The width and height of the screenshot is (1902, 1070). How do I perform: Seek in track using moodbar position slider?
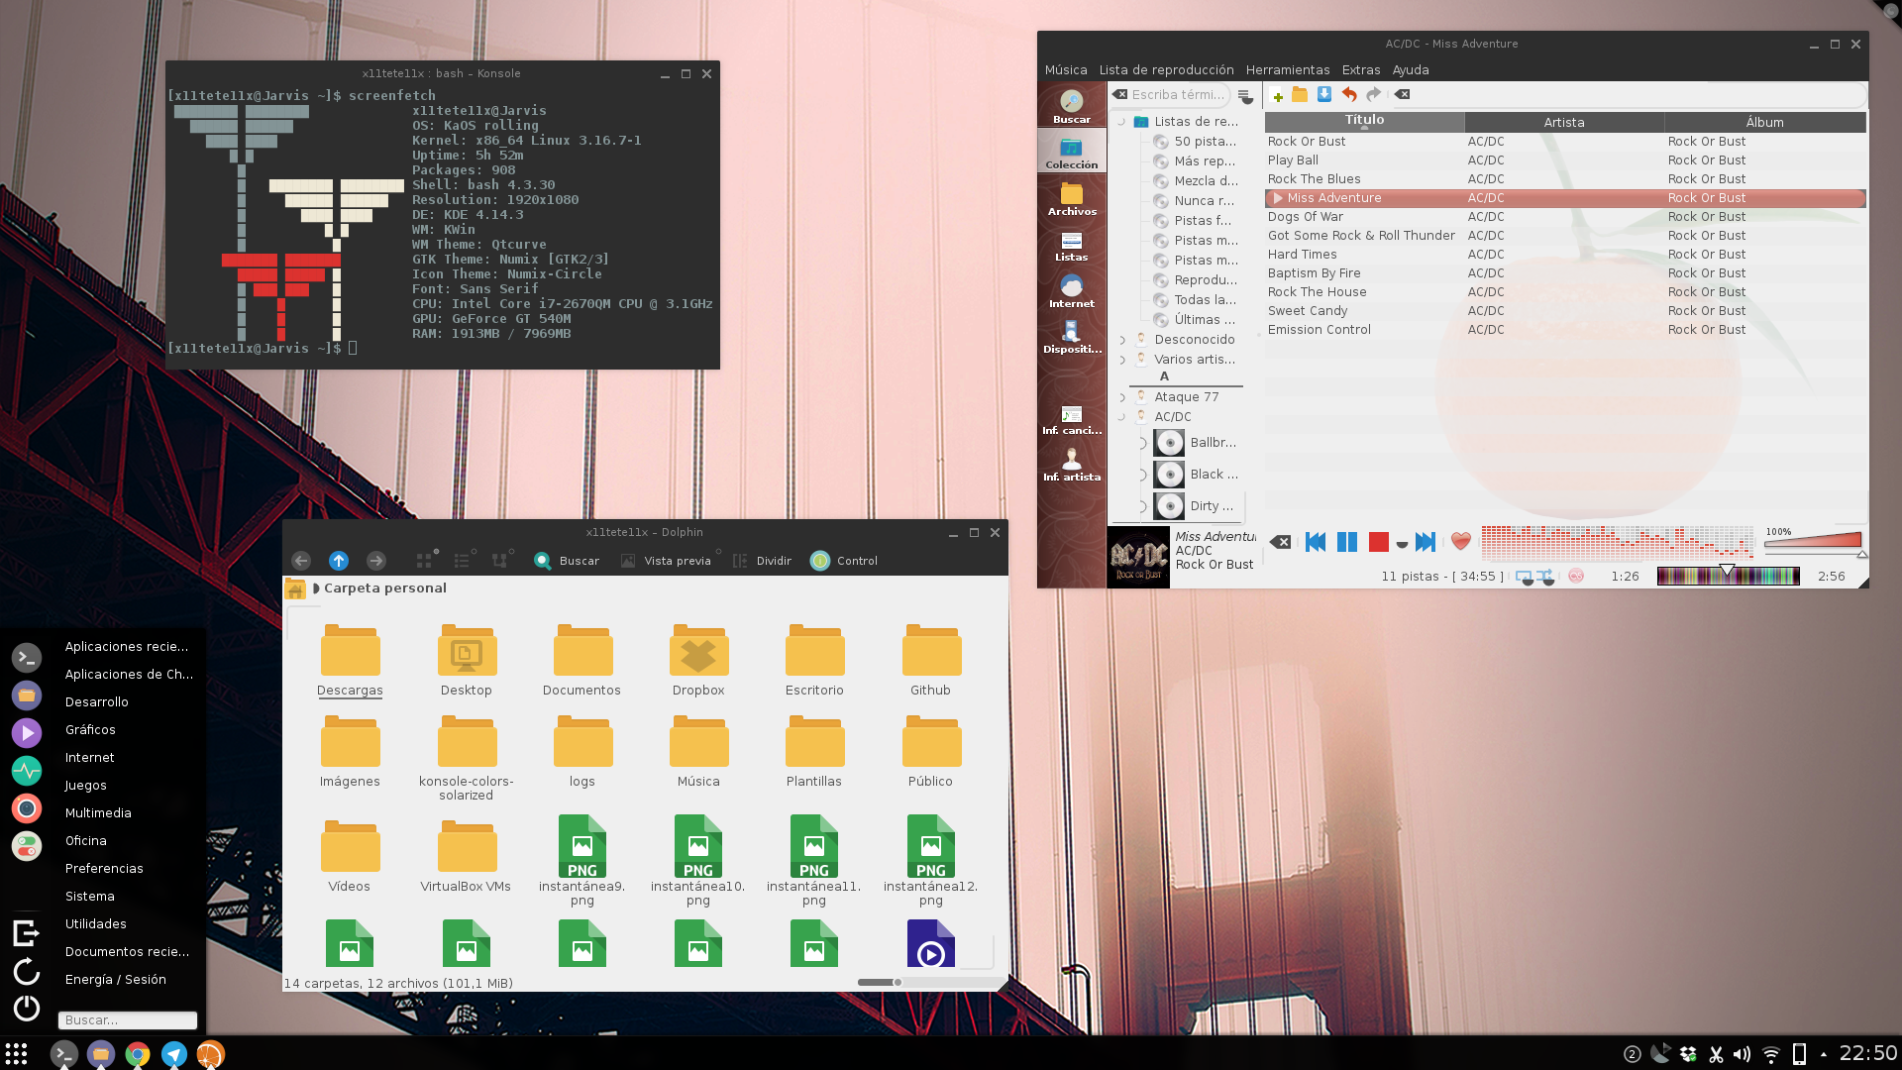1728,576
